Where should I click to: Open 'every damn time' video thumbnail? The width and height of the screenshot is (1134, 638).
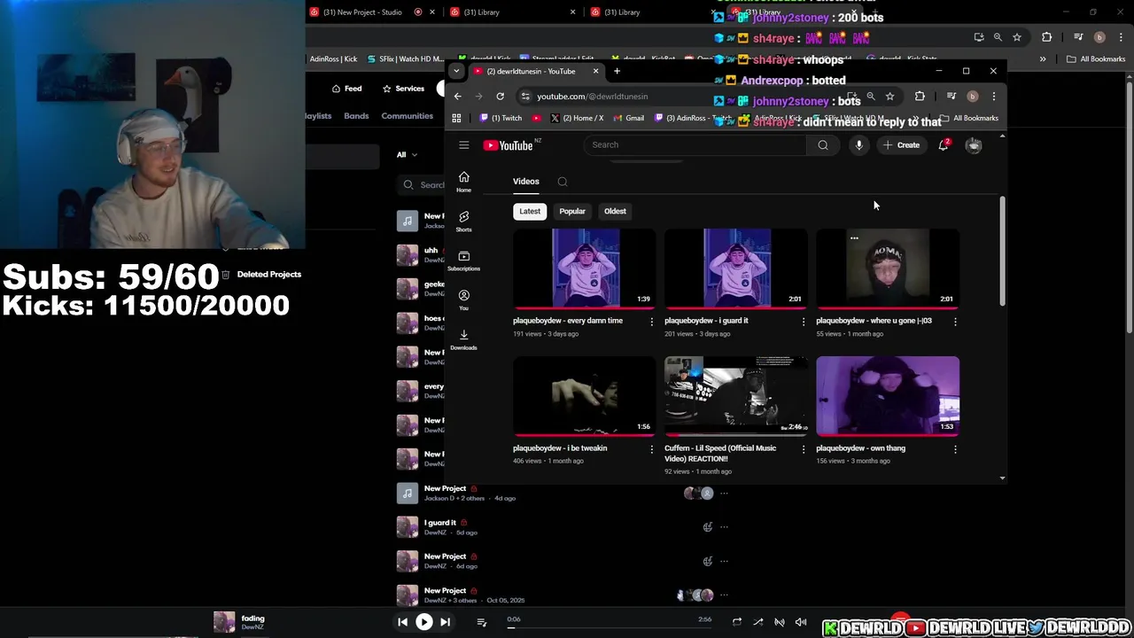point(585,269)
